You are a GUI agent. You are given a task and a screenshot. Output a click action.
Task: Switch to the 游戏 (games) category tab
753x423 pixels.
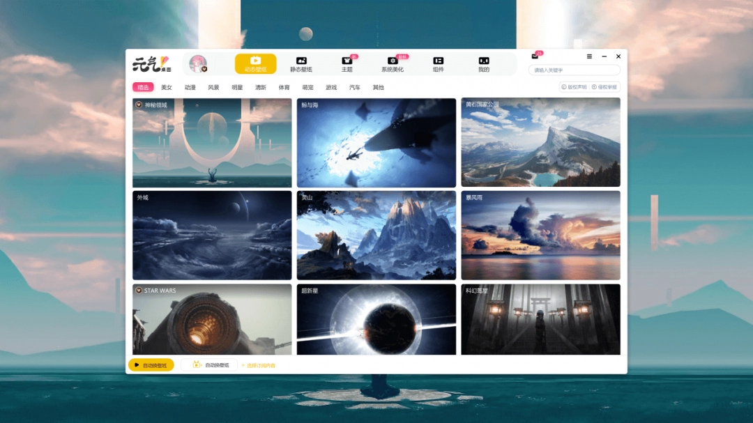[331, 88]
